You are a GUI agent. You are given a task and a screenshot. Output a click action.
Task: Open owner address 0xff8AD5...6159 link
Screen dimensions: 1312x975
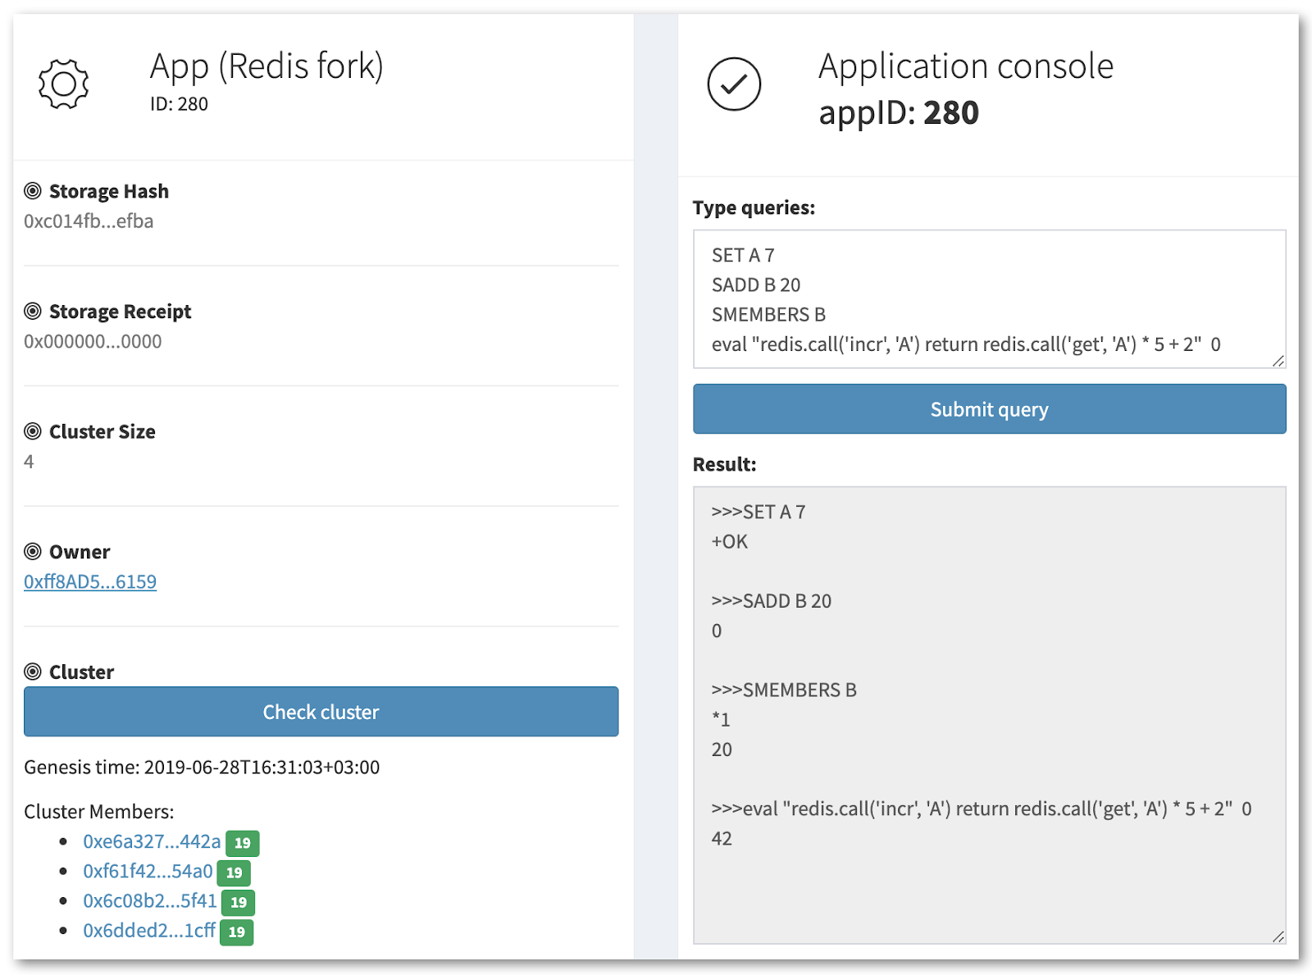click(x=90, y=581)
